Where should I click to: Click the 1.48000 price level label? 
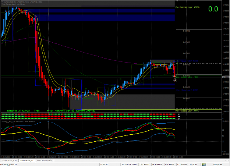[186, 31]
